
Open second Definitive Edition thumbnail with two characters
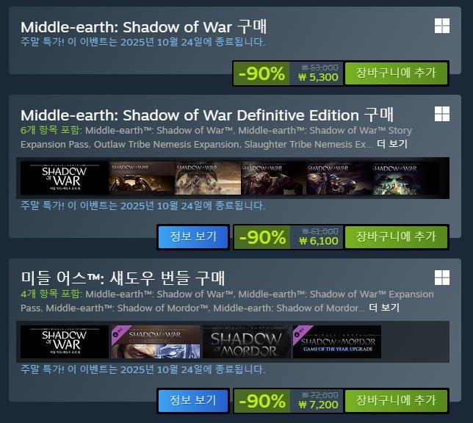(x=142, y=178)
